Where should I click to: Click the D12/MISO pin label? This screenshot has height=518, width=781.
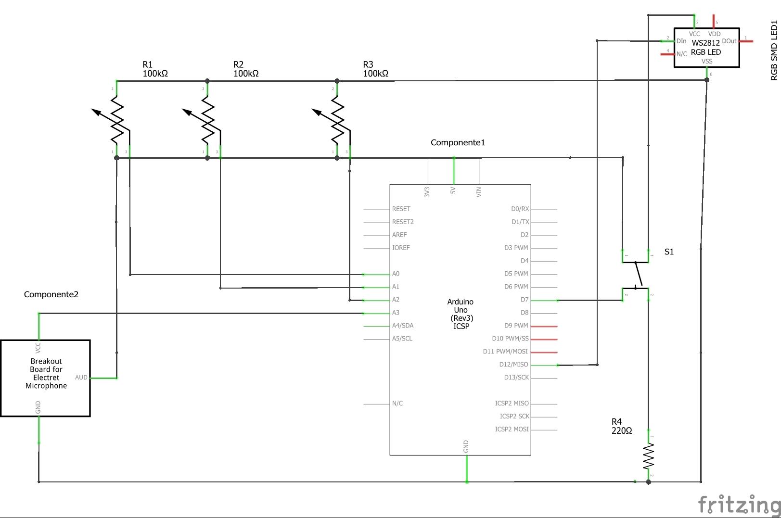[513, 365]
